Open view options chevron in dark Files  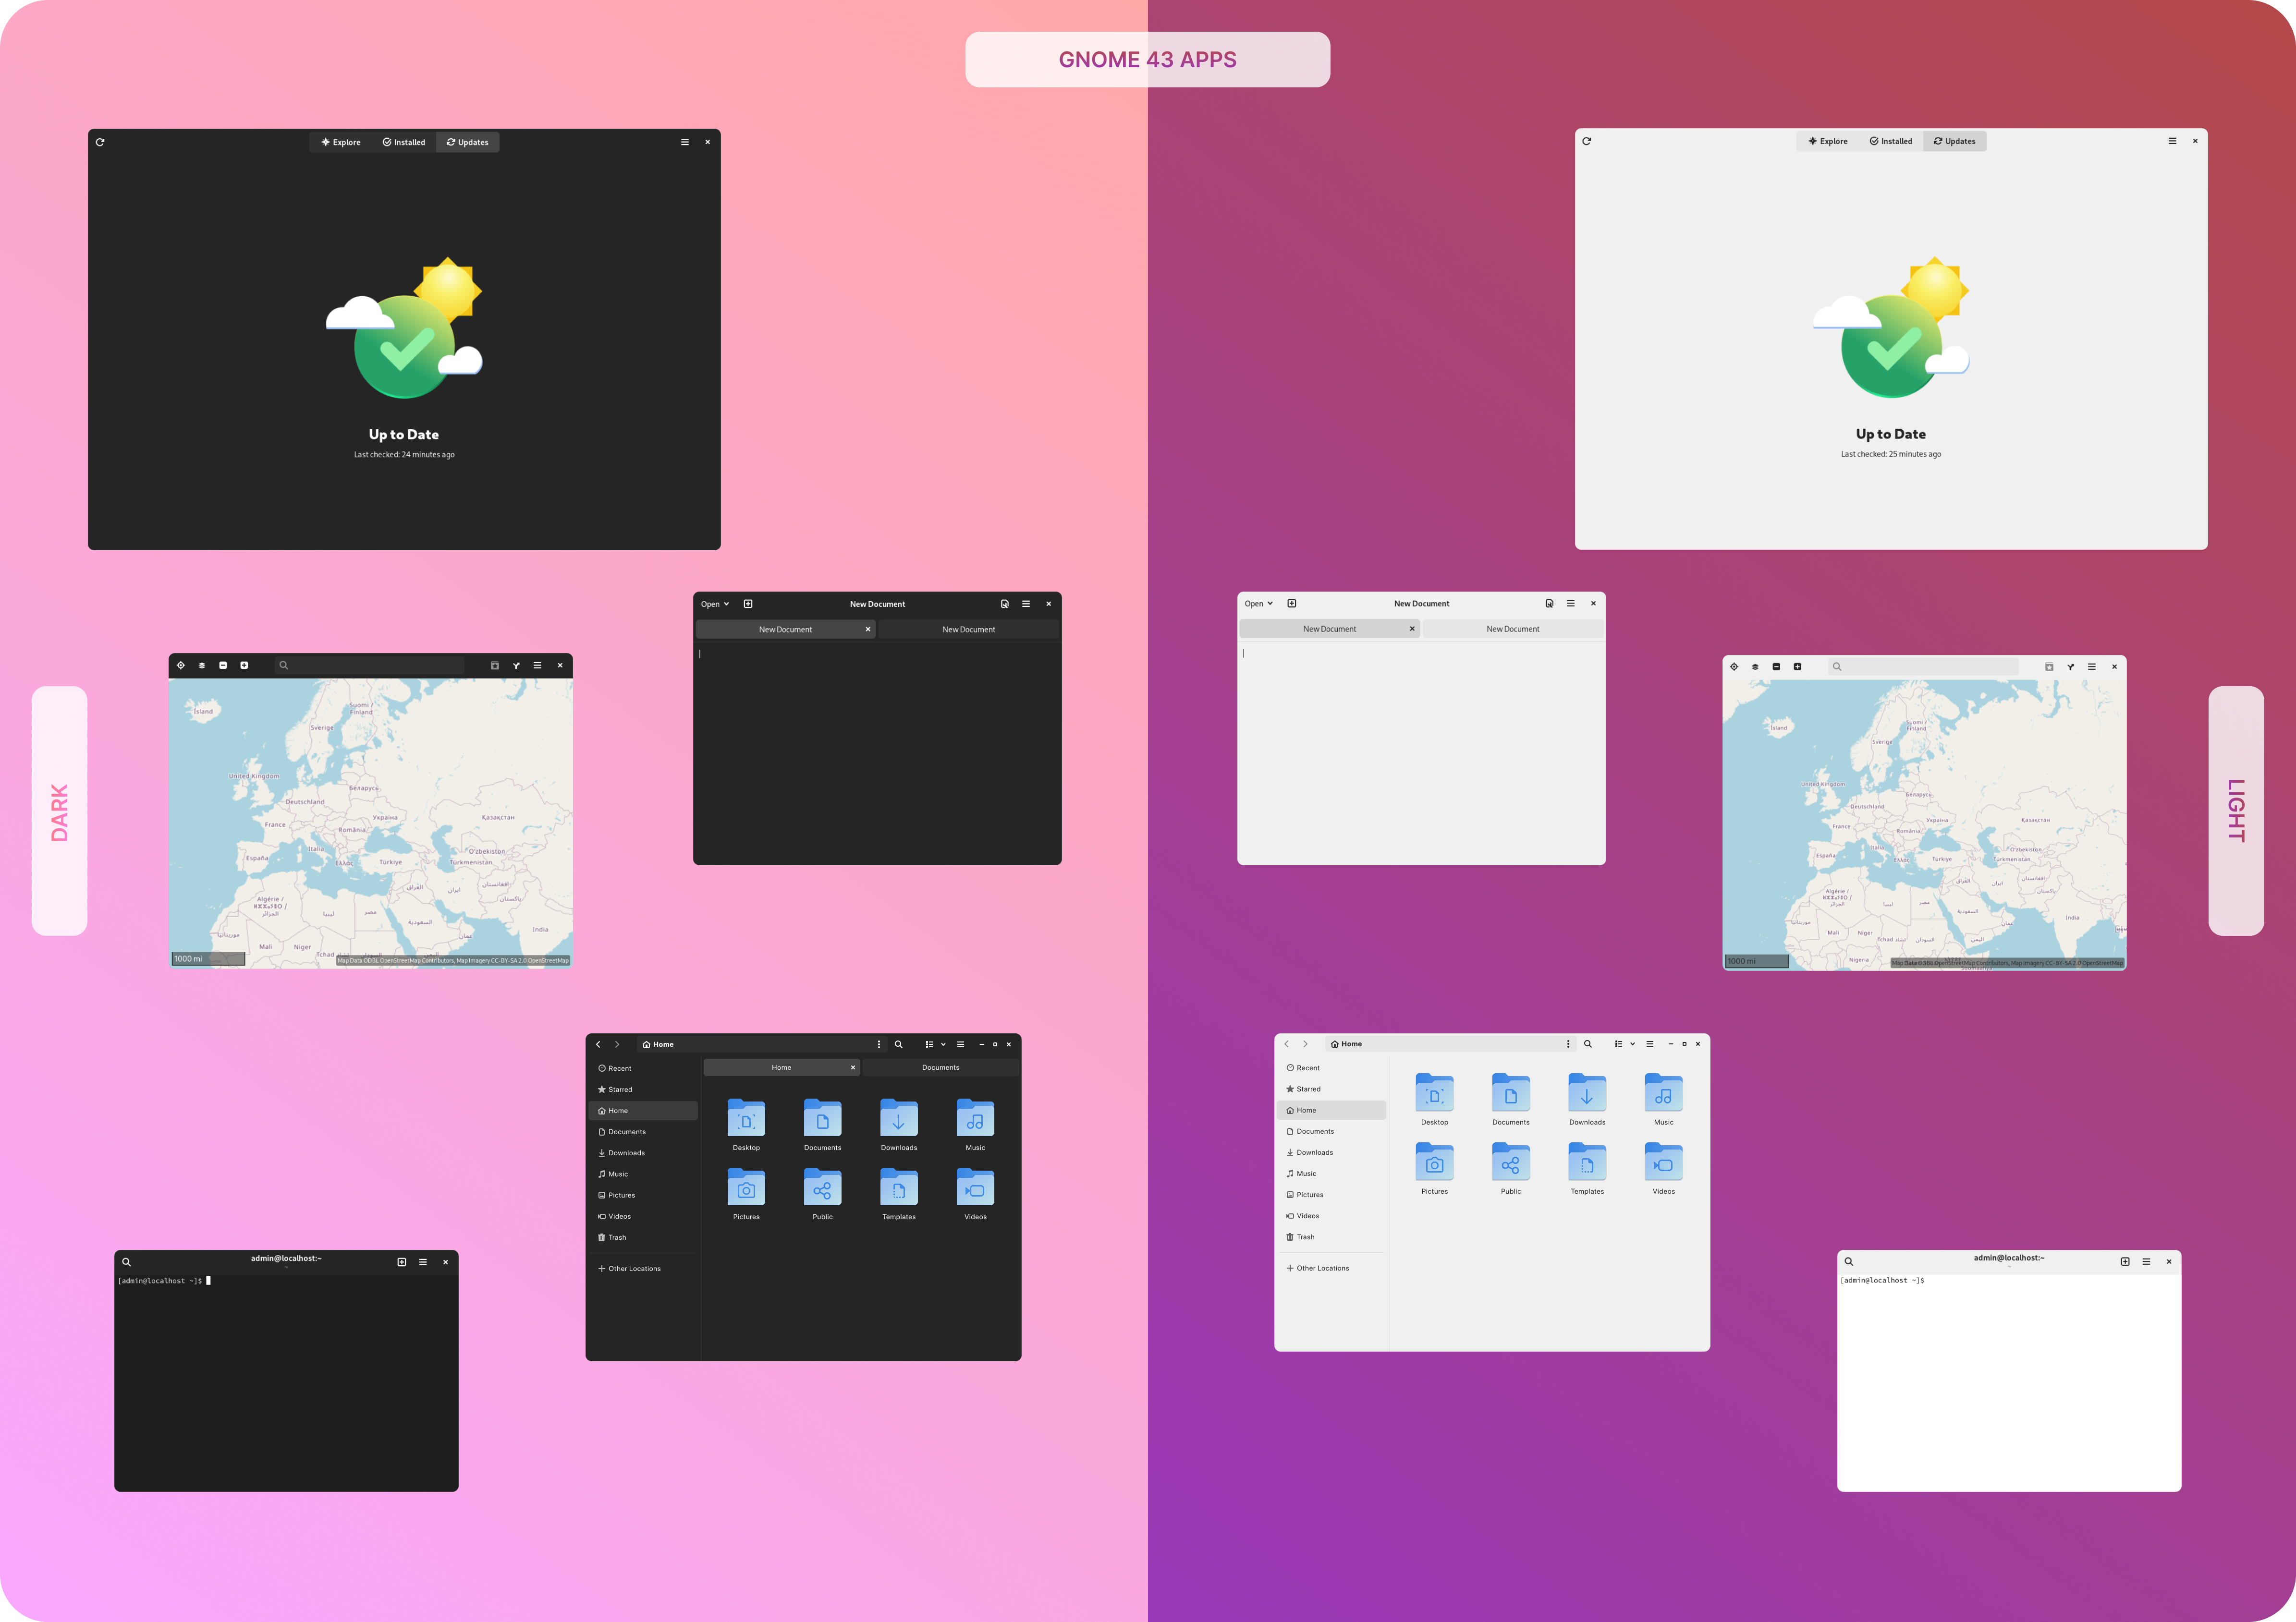click(x=943, y=1044)
